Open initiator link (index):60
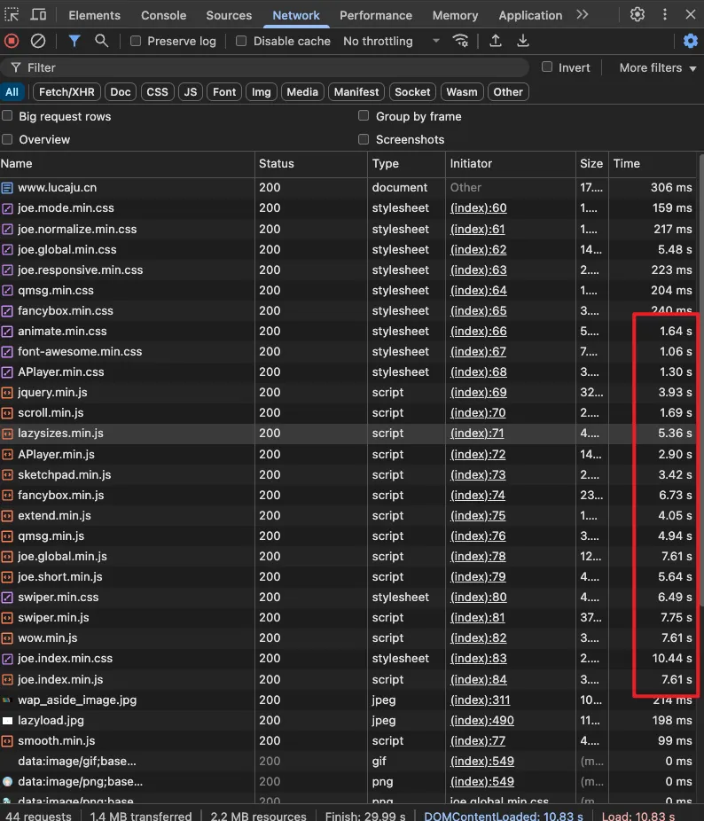 coord(478,208)
